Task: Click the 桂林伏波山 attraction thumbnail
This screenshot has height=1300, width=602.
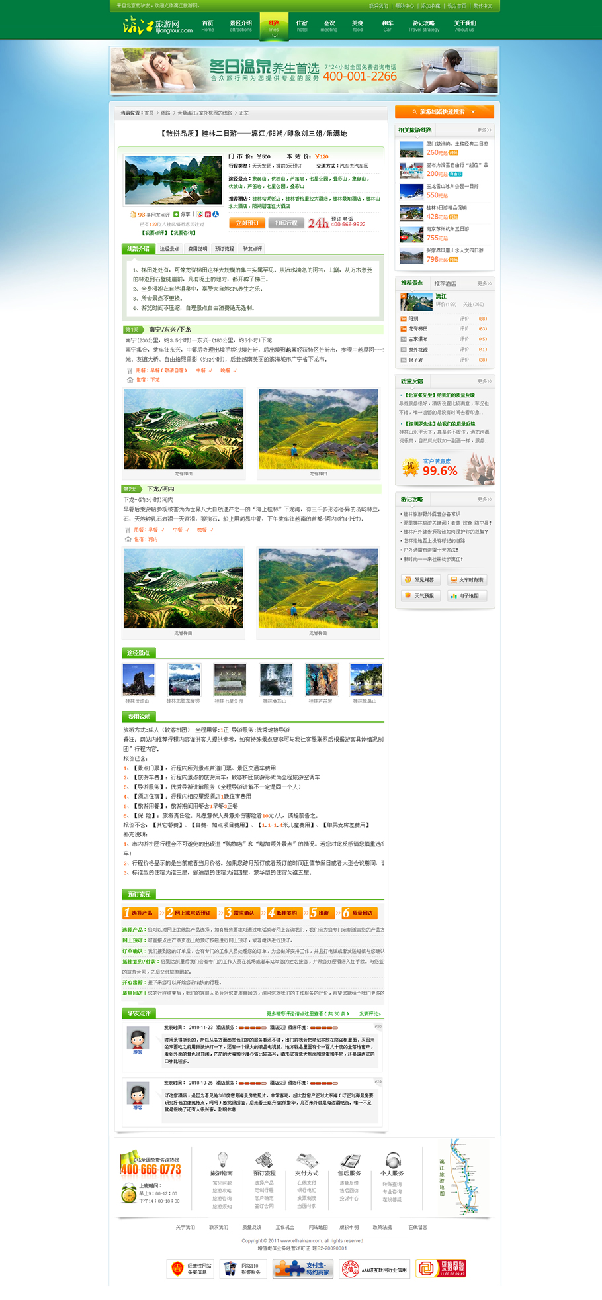Action: pyautogui.click(x=138, y=680)
